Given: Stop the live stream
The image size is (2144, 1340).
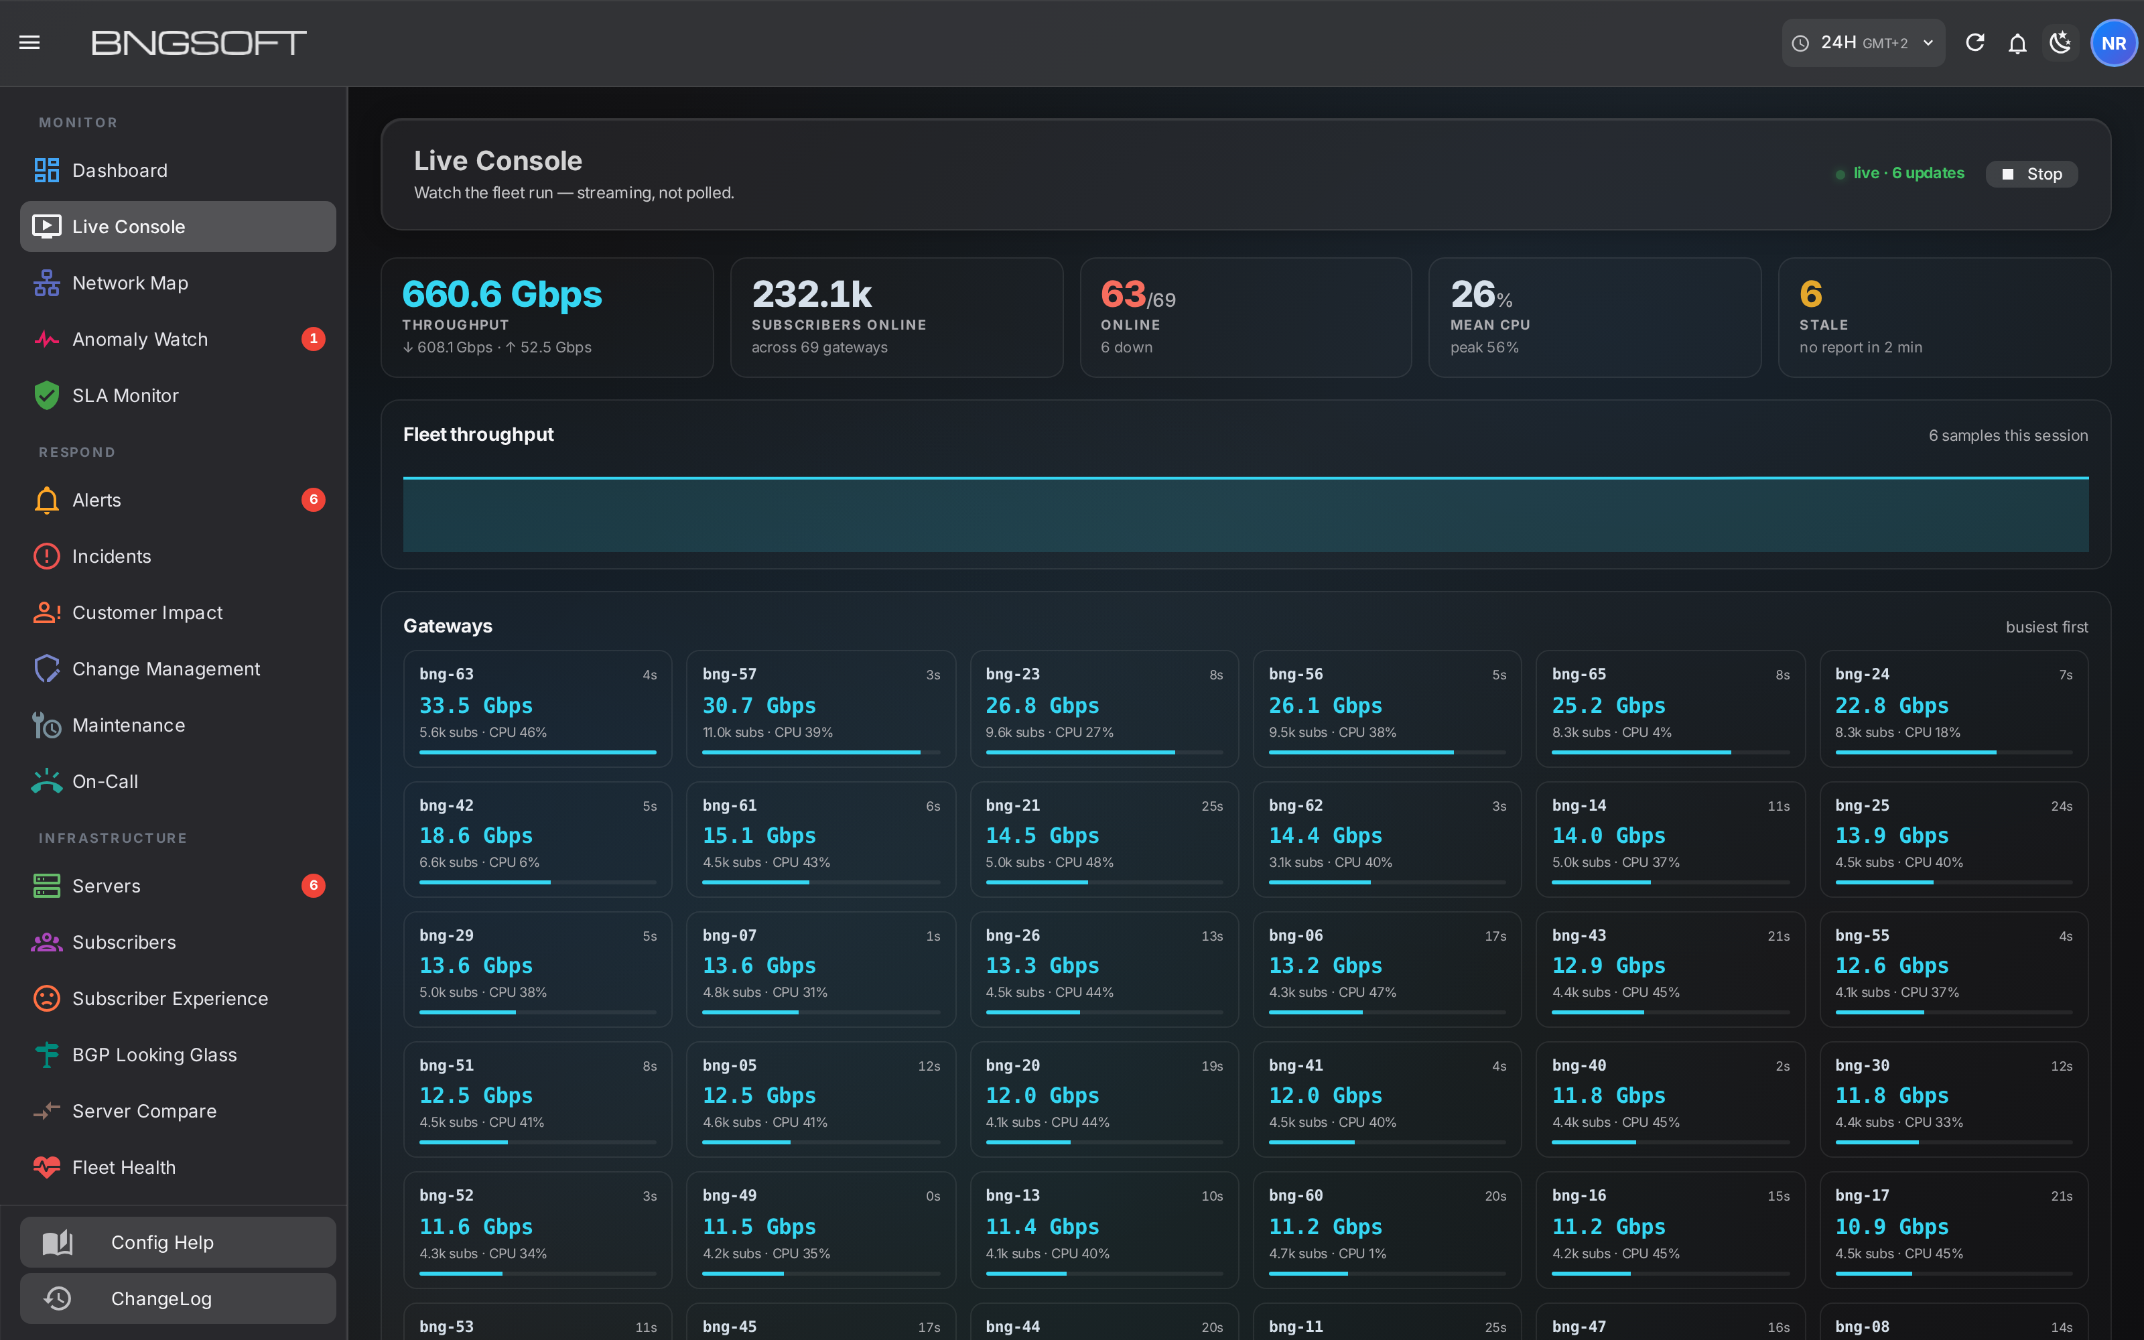Looking at the screenshot, I should pos(2031,174).
